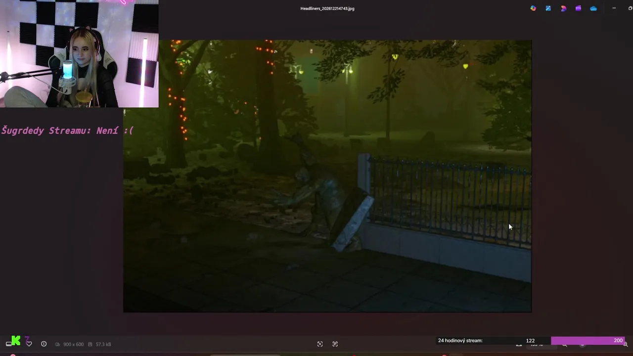Image resolution: width=633 pixels, height=356 pixels.
Task: Click the purple stream goal progress bar
Action: click(x=588, y=341)
